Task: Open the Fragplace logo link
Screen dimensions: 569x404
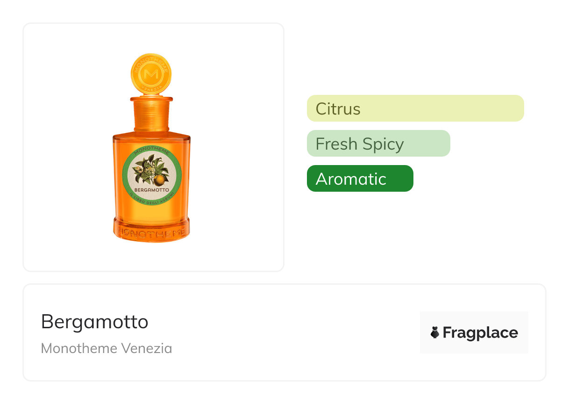Action: (x=474, y=332)
